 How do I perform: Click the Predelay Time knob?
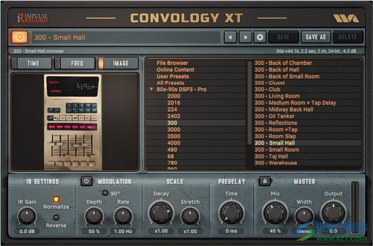tap(231, 212)
